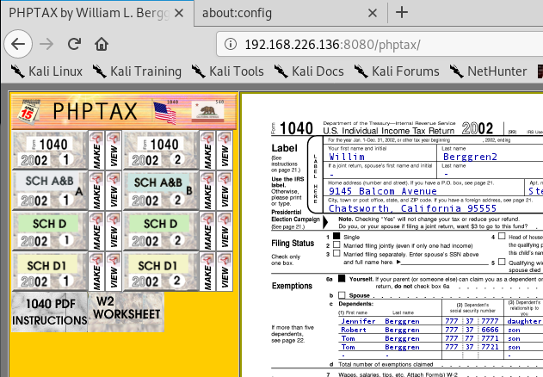
Task: Click VIEW for SCH D form 1
Action: pos(114,232)
